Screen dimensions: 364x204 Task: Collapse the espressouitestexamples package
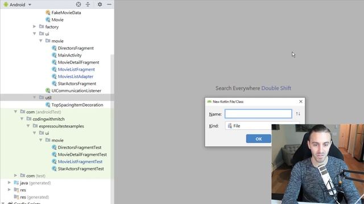click(28, 126)
